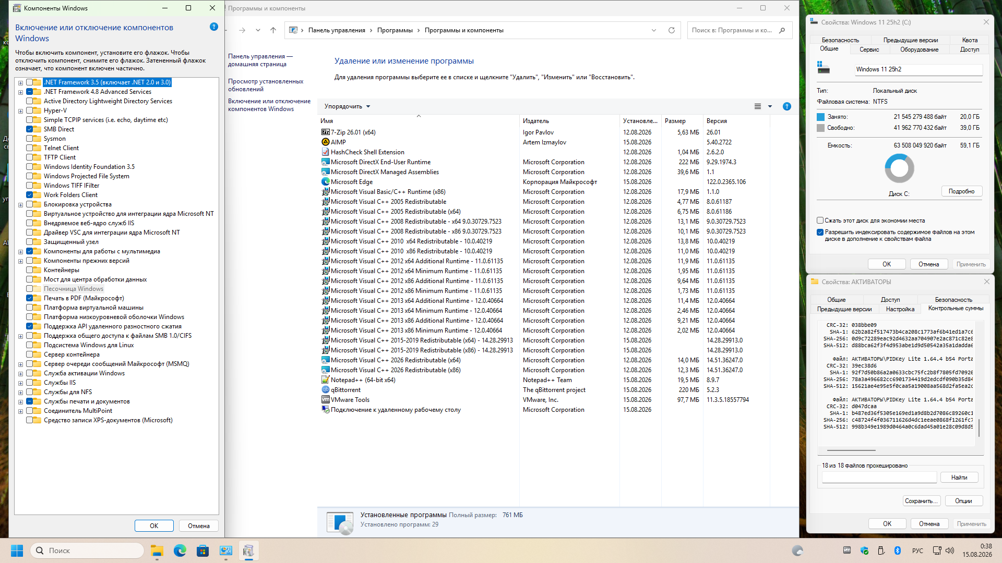Click the checksum search input field

coord(879,478)
